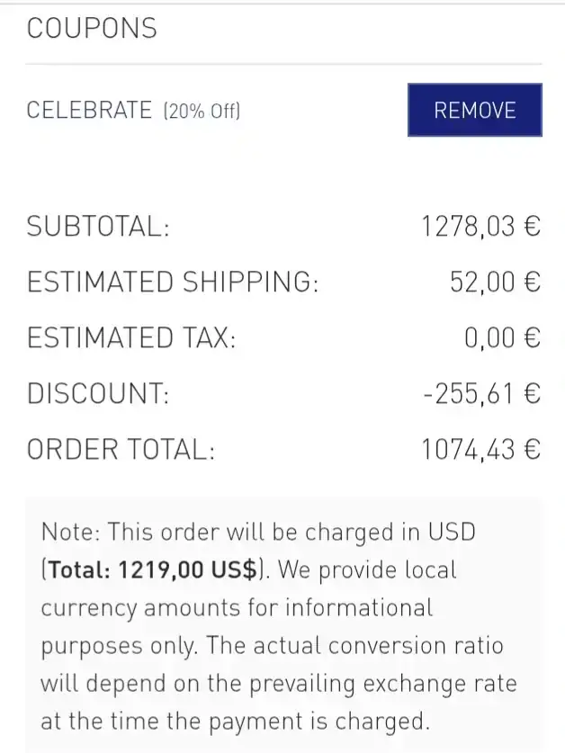The image size is (565, 753).
Task: Click the 1278,03 € subtotal amount
Action: 480,226
